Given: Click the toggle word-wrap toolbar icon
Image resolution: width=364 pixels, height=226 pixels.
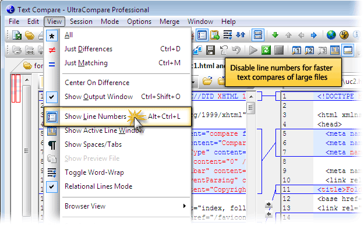Looking at the screenshot, I should [x=228, y=35].
